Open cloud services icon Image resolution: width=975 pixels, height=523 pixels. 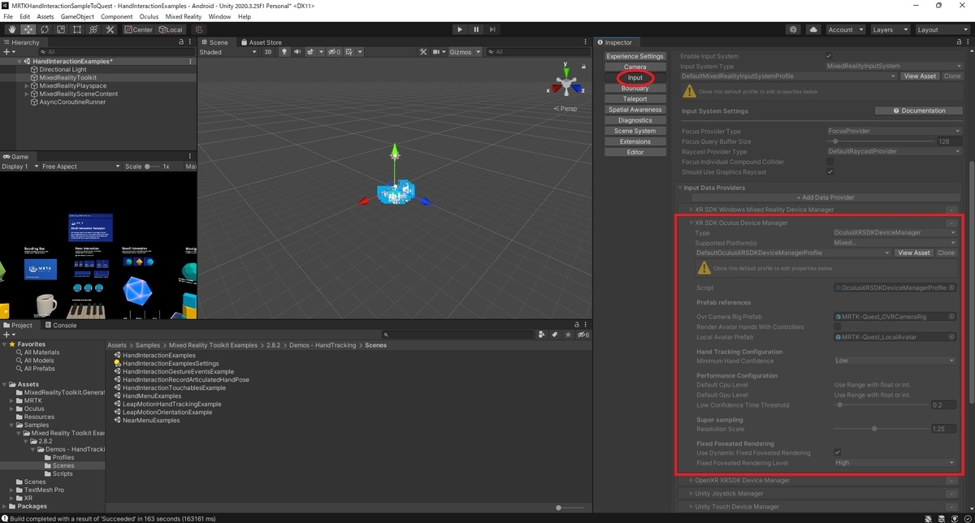pos(813,29)
